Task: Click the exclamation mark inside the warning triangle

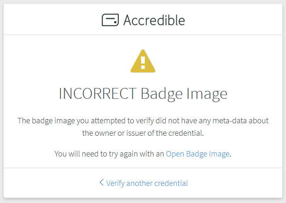Action: pyautogui.click(x=143, y=63)
